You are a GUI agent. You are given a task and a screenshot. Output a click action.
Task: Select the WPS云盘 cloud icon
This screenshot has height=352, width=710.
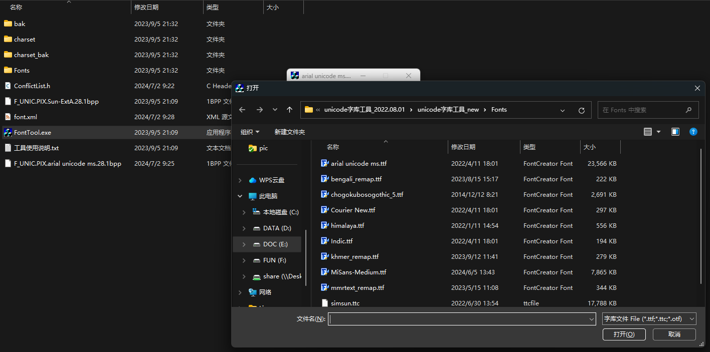click(x=253, y=180)
